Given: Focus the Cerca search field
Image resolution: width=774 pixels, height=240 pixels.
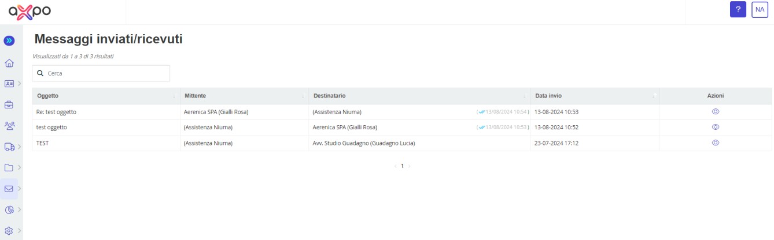Looking at the screenshot, I should pos(101,73).
